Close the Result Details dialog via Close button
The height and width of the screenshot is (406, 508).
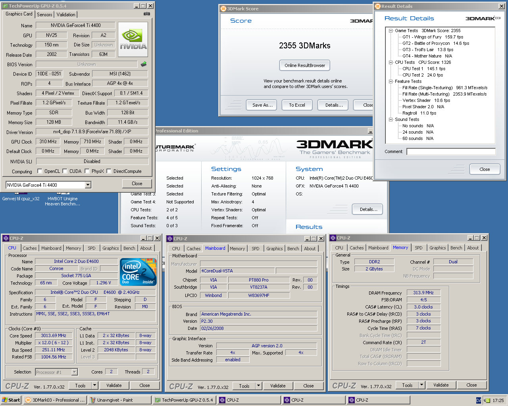click(x=485, y=169)
